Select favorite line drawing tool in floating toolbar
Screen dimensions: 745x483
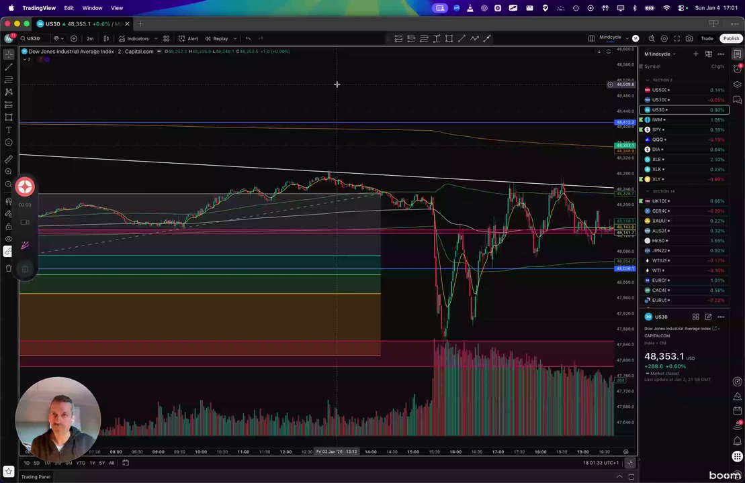click(462, 38)
